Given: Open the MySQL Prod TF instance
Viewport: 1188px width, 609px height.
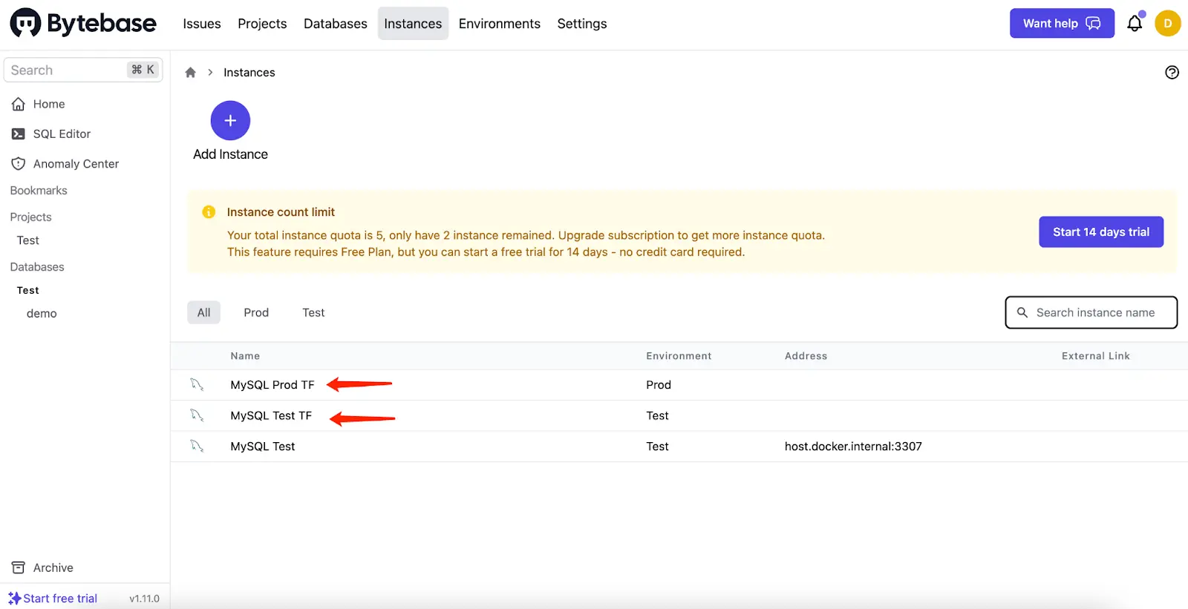Looking at the screenshot, I should 272,384.
